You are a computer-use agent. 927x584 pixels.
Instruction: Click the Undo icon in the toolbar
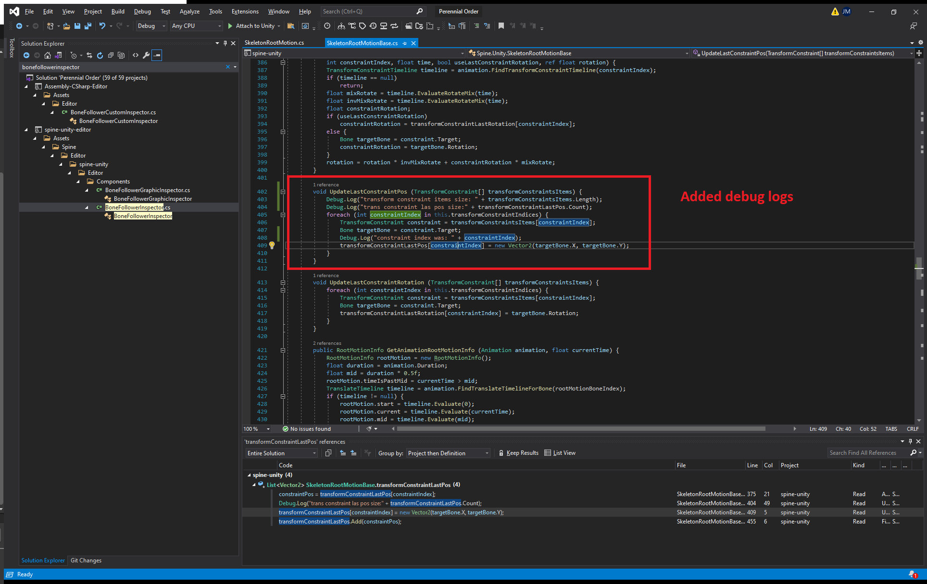(x=102, y=26)
